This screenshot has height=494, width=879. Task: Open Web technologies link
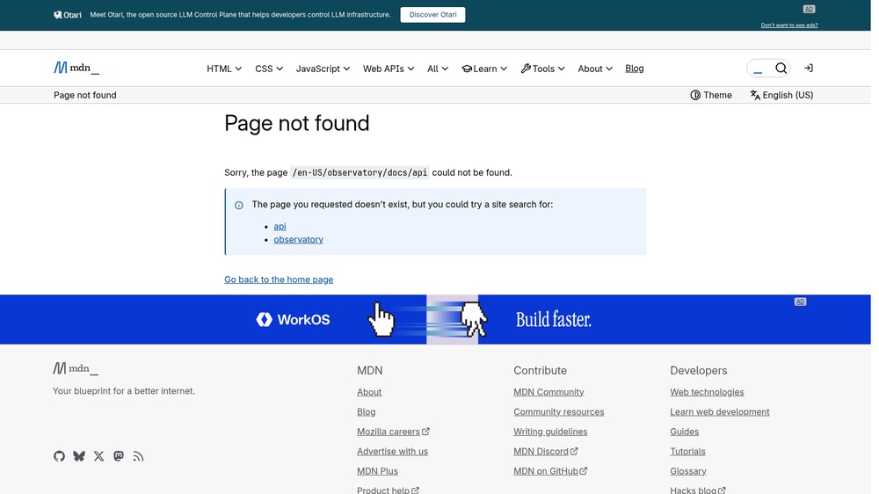[707, 392]
